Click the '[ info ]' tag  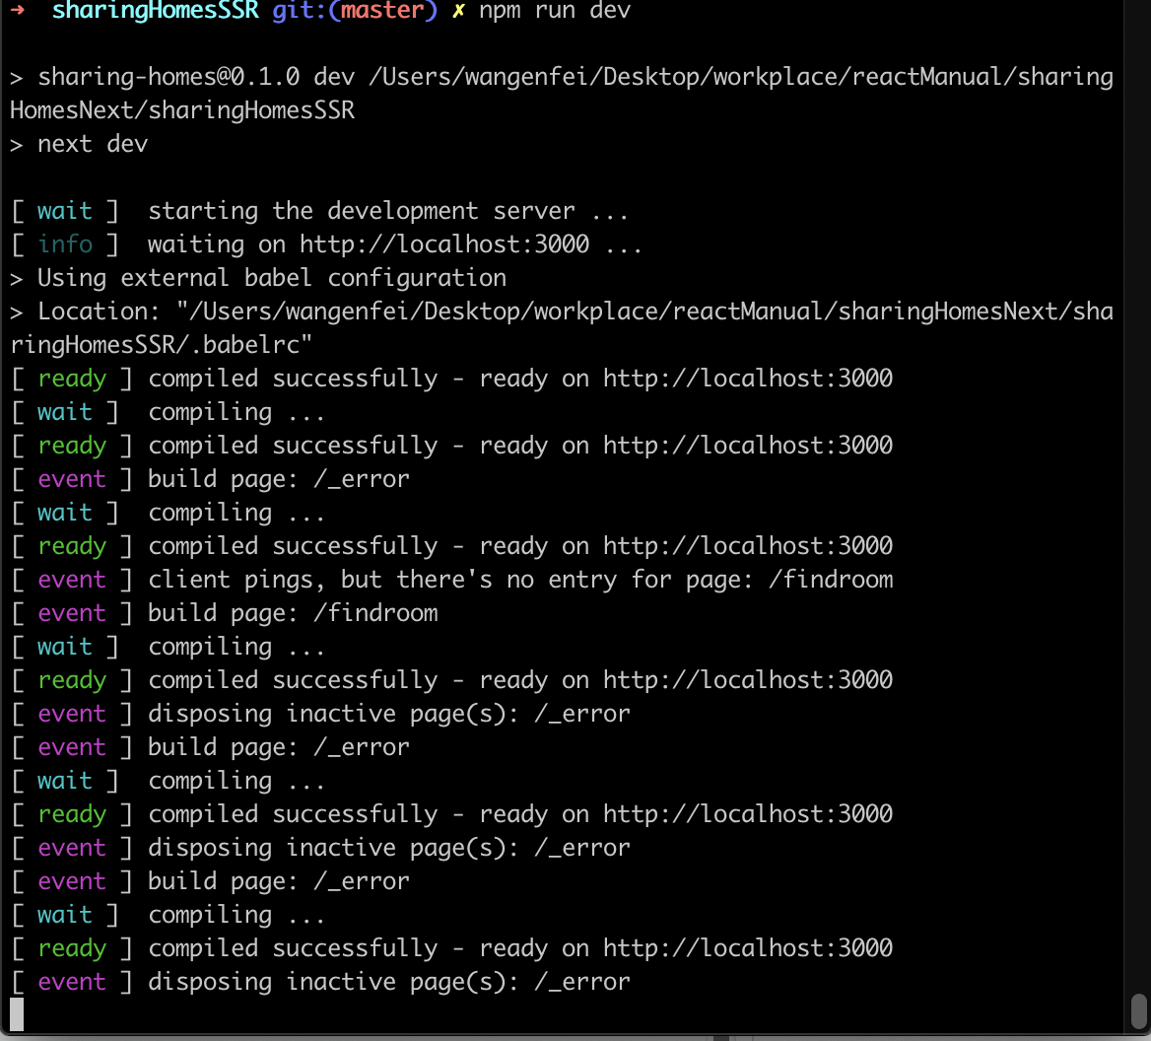tap(65, 244)
